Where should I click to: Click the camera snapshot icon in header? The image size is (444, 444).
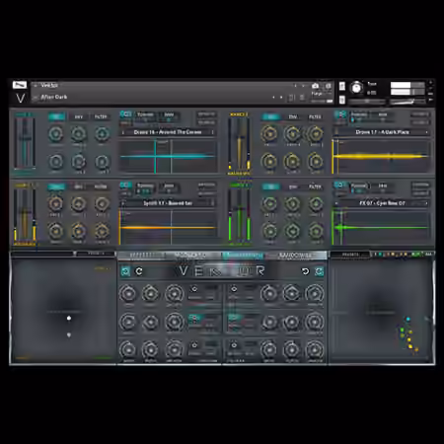(315, 86)
